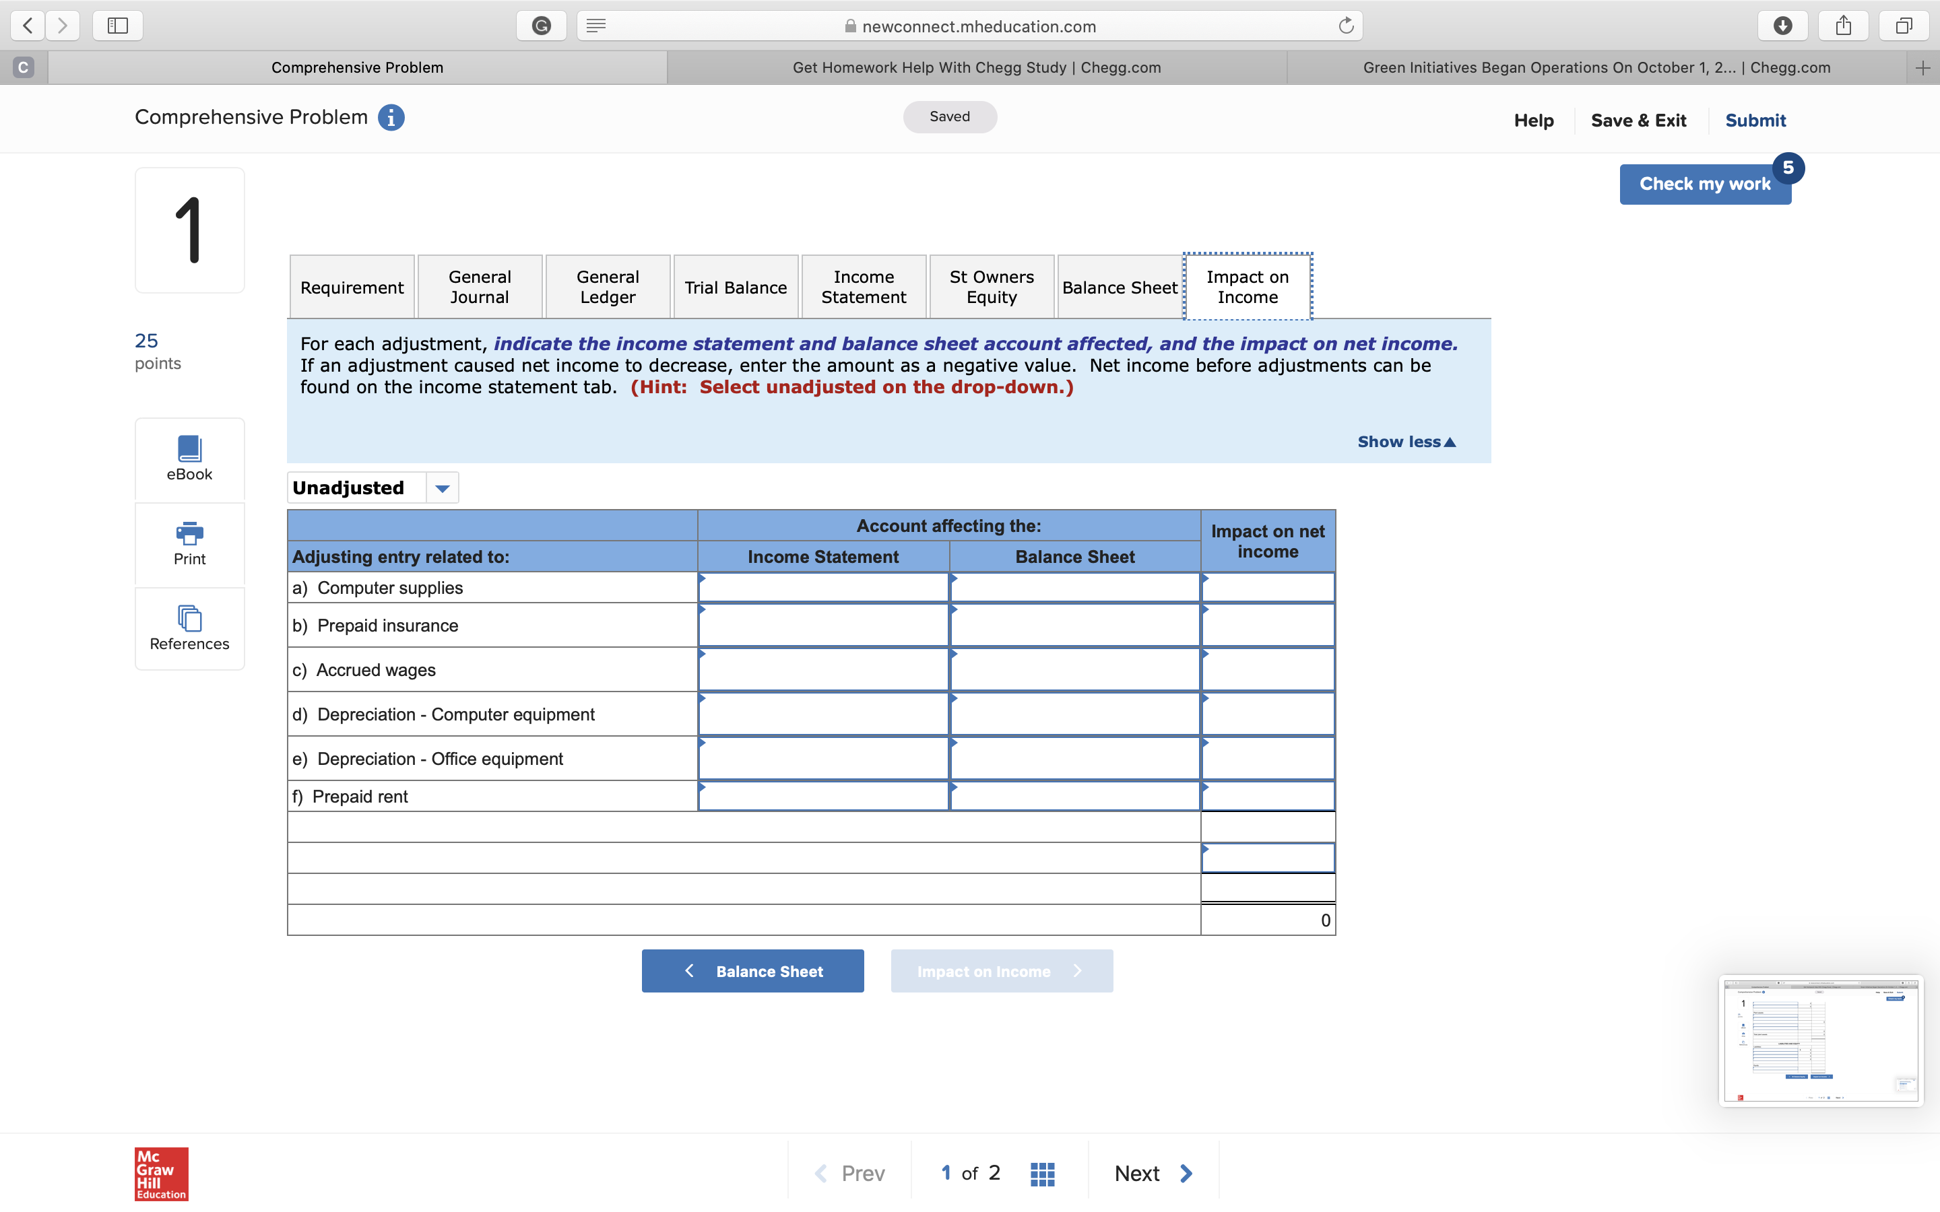Go back to the Balance Sheet page

click(x=752, y=971)
